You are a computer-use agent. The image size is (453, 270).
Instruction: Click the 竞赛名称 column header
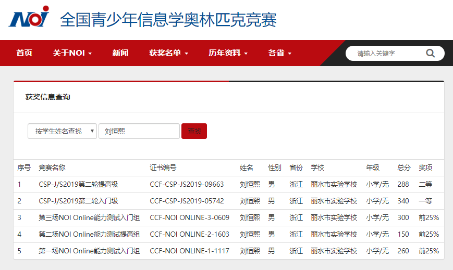(52, 168)
